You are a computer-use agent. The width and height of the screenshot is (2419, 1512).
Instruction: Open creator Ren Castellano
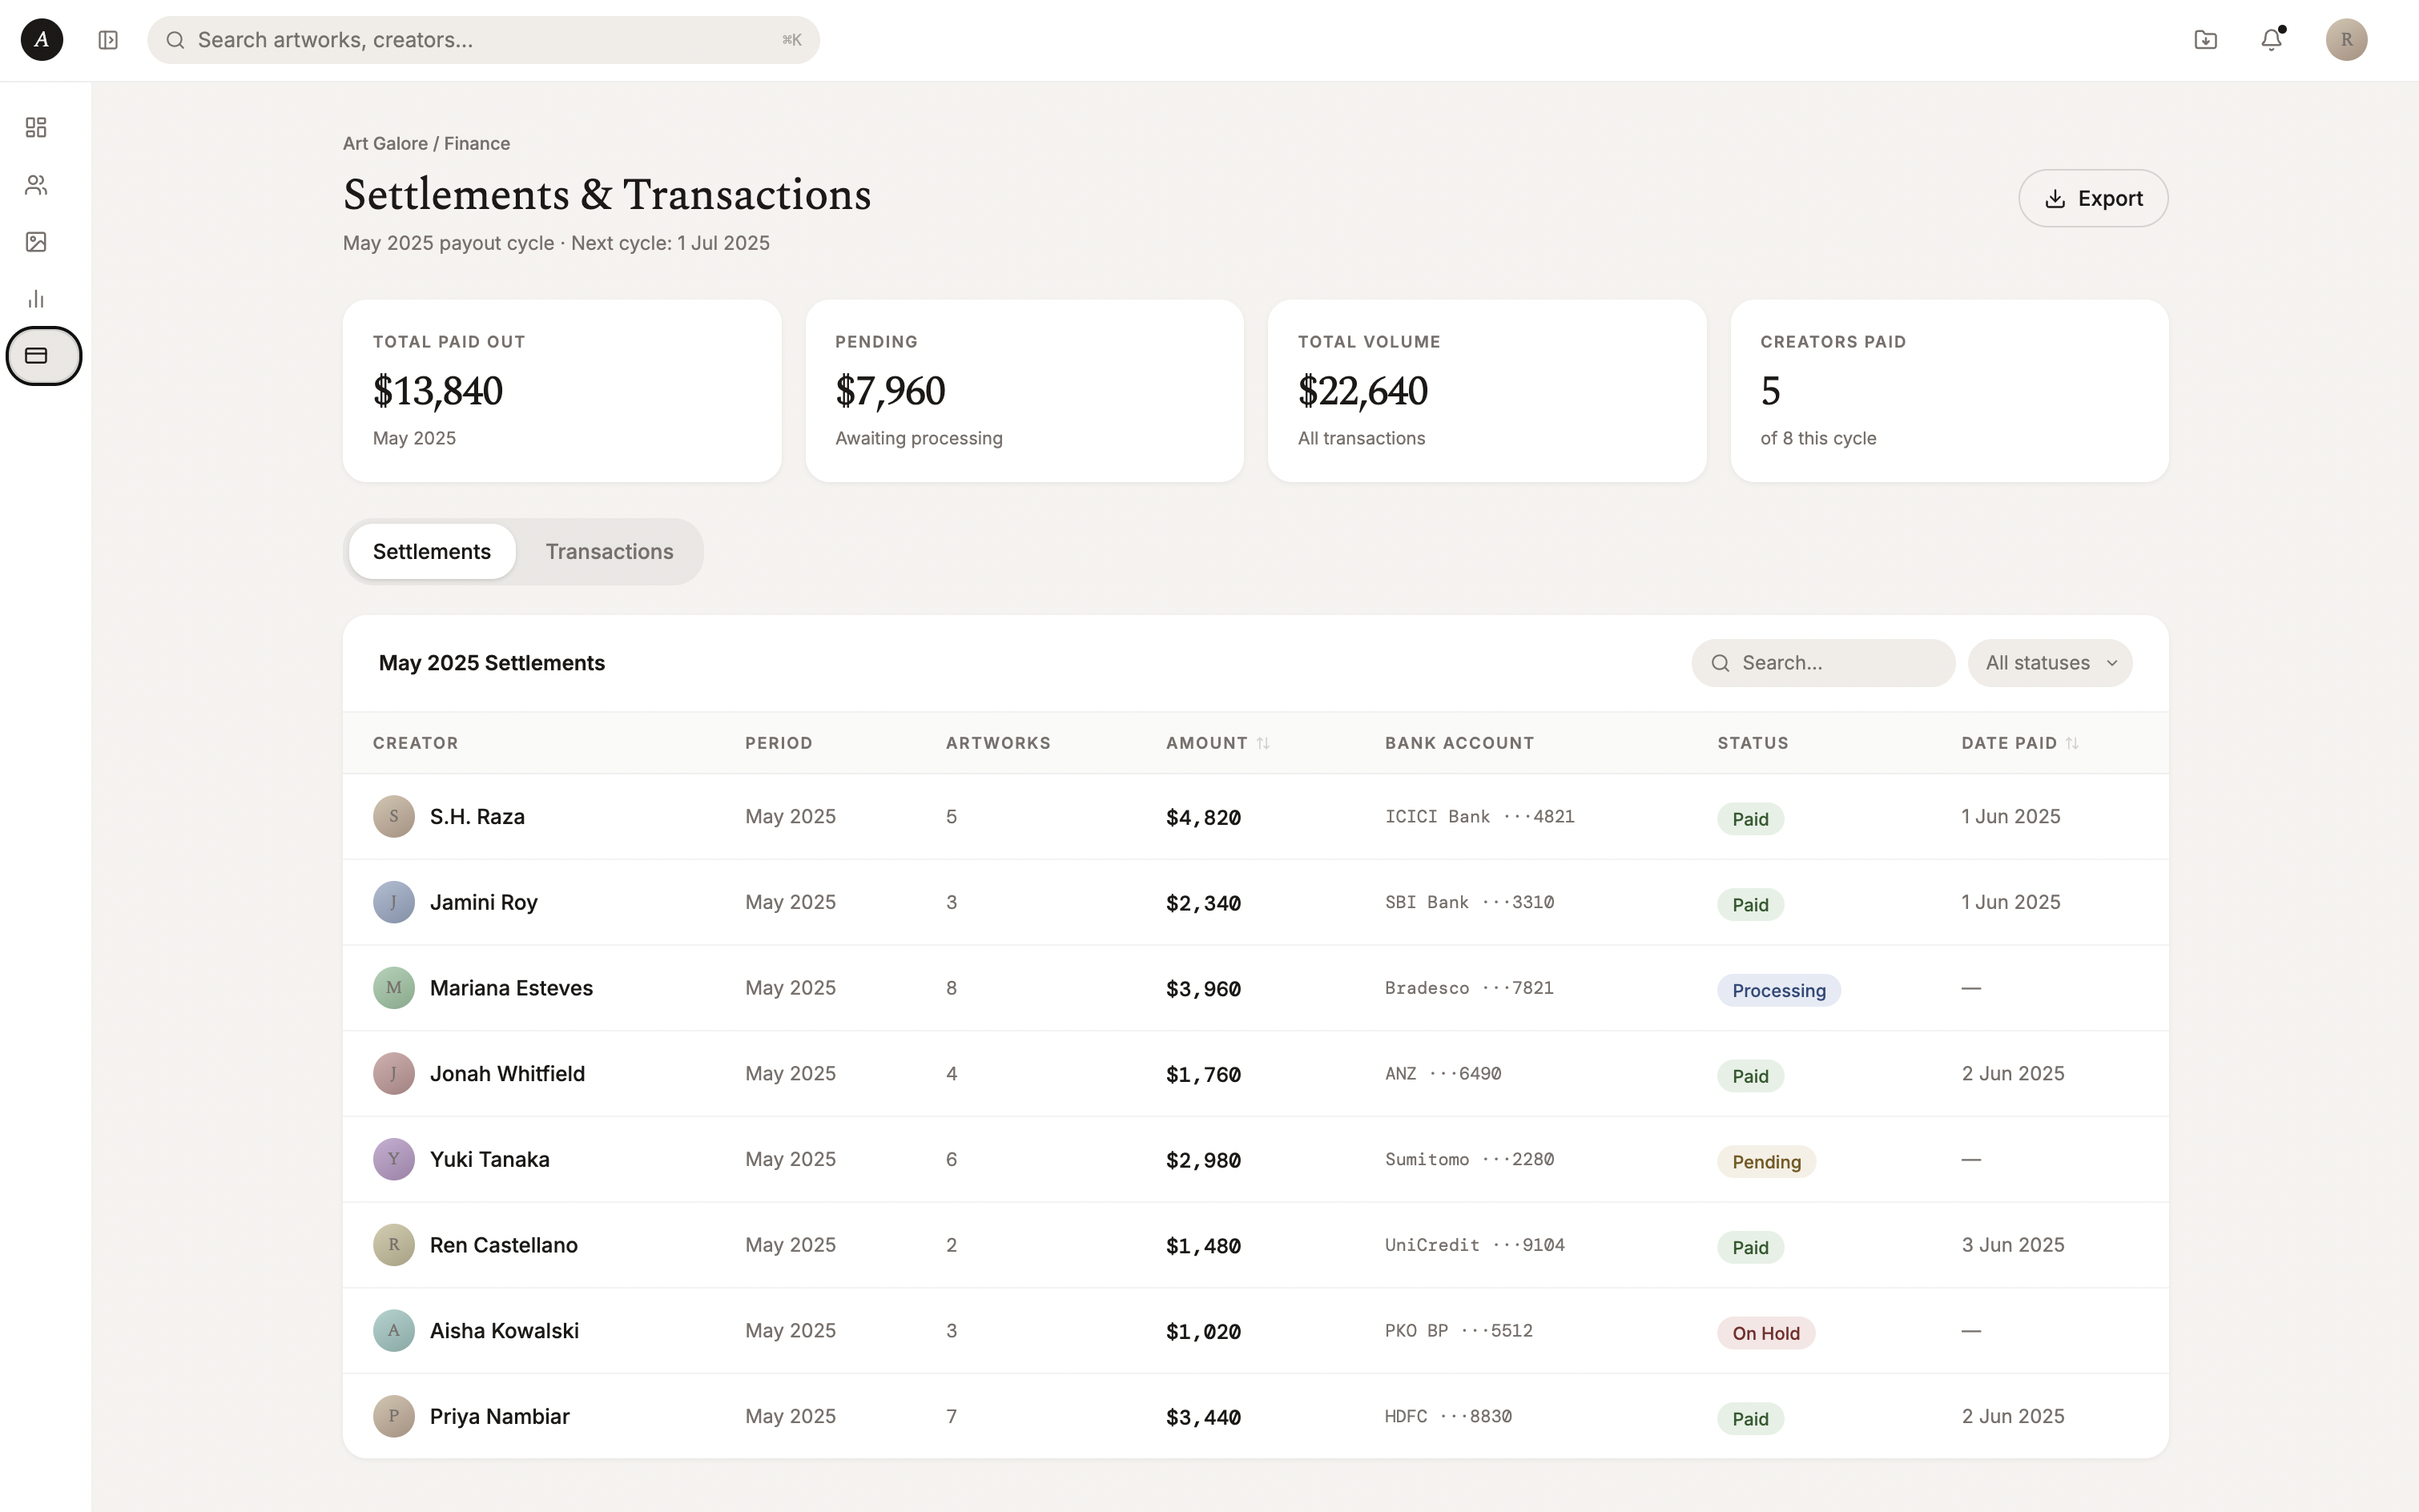point(503,1245)
